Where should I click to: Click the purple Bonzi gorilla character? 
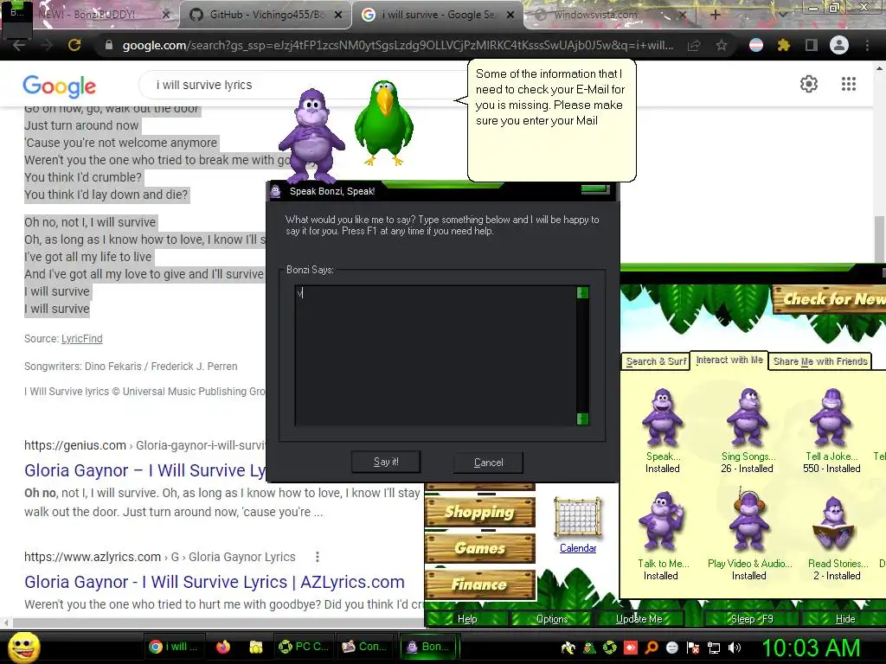pyautogui.click(x=311, y=136)
